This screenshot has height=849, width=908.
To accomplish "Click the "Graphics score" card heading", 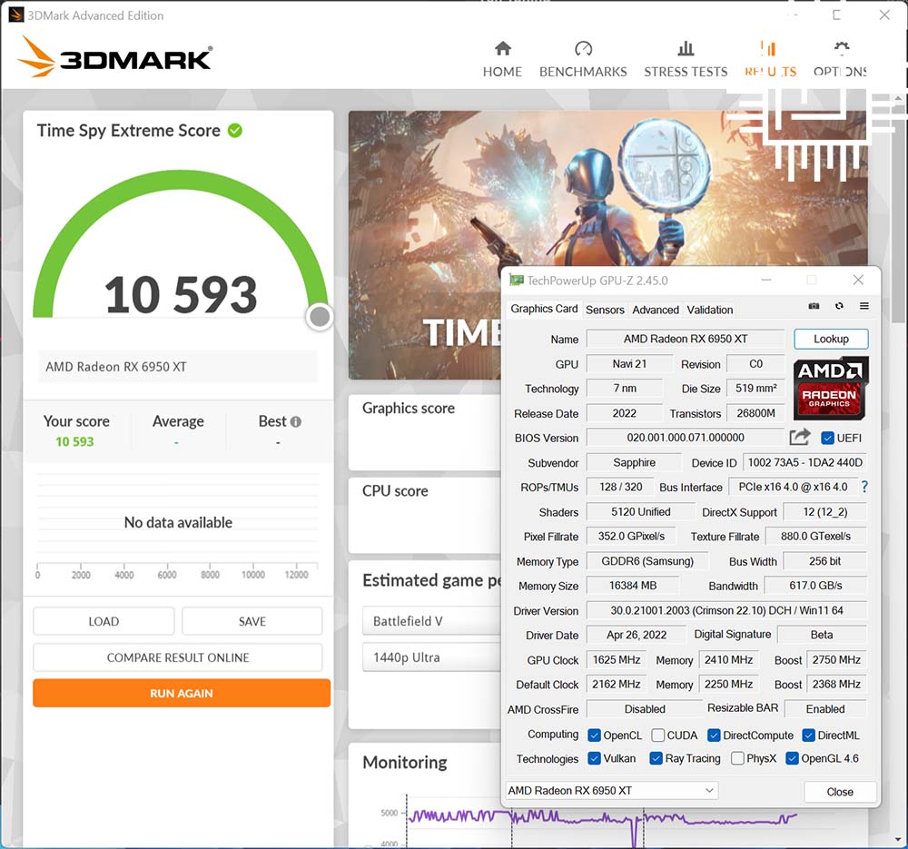I will pos(409,409).
